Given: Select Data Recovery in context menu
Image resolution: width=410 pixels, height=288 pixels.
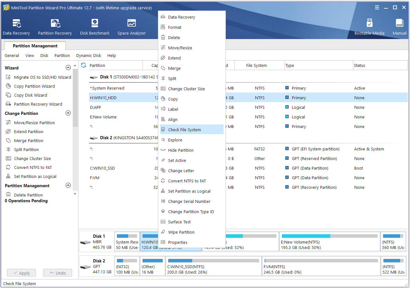Looking at the screenshot, I should 192,17.
